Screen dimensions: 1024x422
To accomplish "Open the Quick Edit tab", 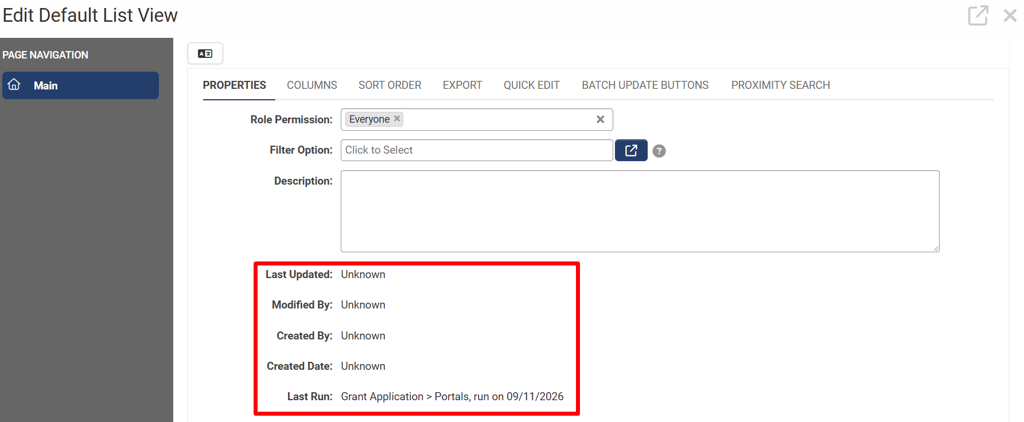I will [532, 85].
